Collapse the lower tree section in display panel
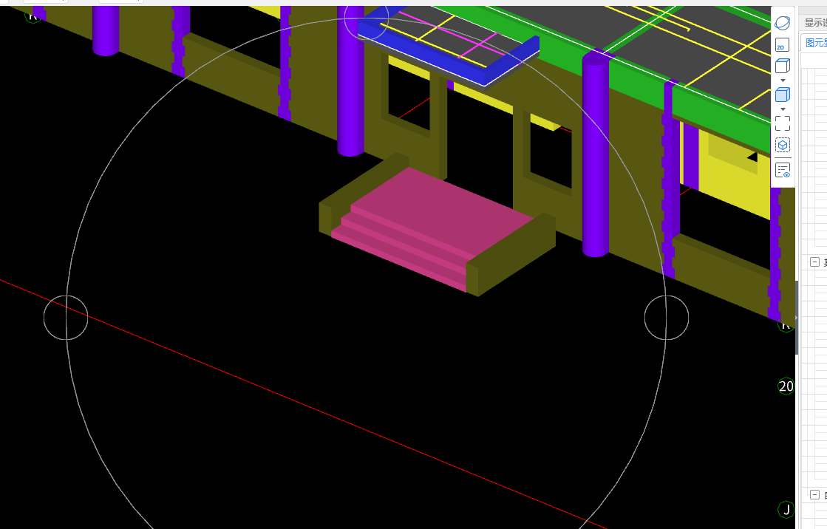 815,495
